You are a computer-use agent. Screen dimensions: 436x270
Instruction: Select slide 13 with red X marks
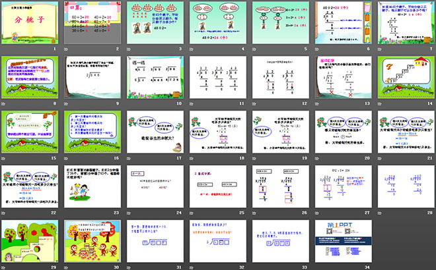(x=343, y=77)
